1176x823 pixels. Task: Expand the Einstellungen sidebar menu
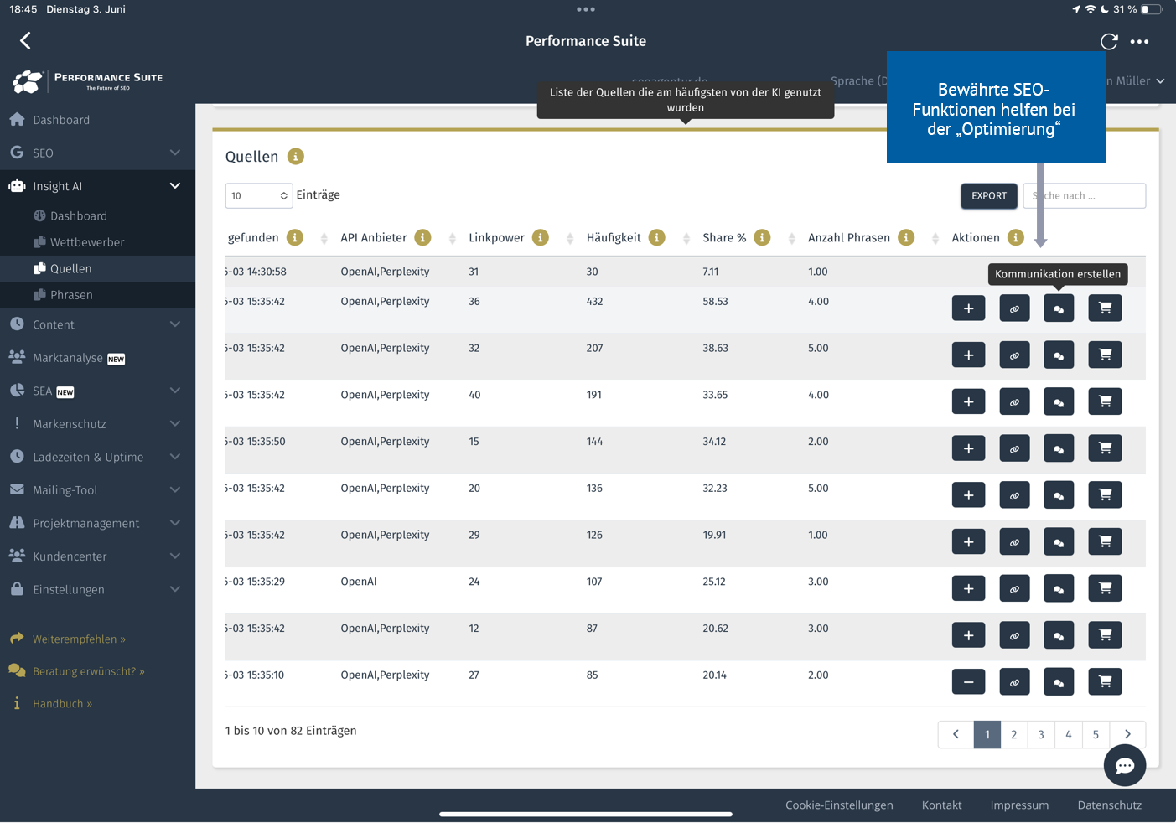[97, 589]
